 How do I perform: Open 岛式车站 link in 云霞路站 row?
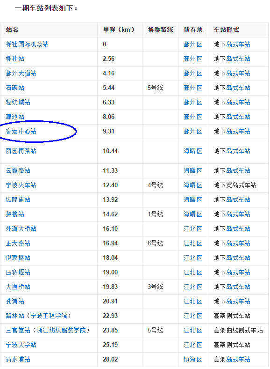tap(238, 170)
